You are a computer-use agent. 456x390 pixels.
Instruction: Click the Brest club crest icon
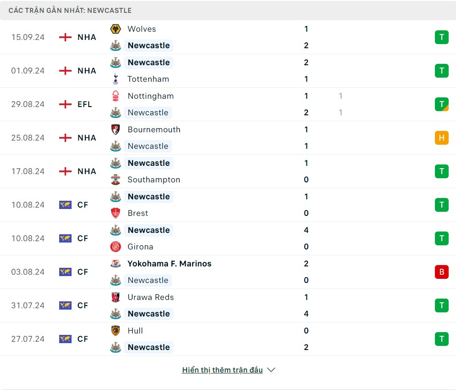116,213
